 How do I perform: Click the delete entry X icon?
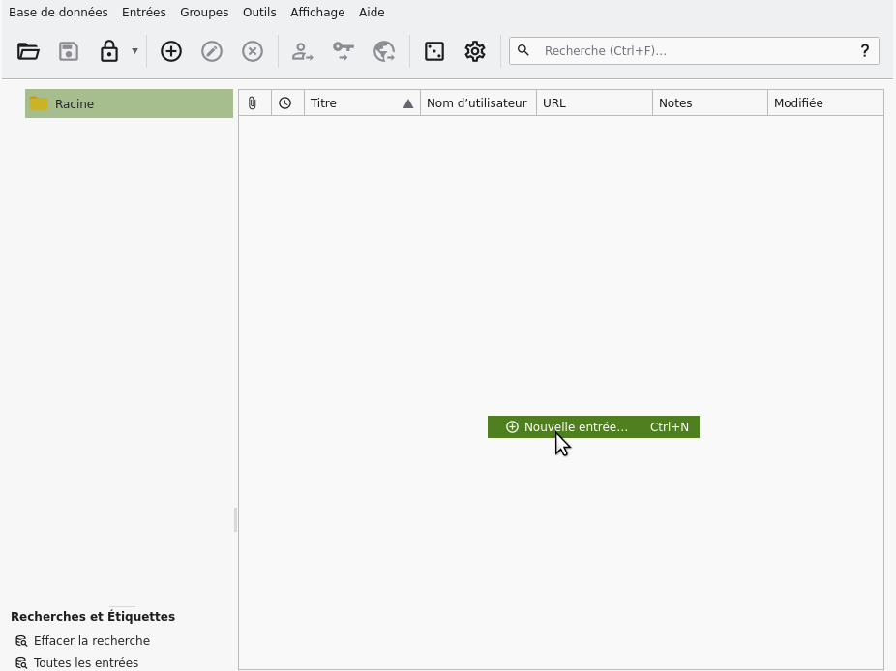click(253, 51)
